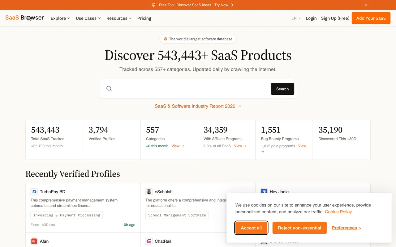Open the TurboPay BD logo icon

(x=34, y=192)
